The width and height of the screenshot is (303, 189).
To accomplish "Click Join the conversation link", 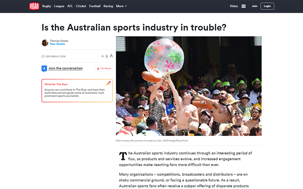I will (65, 68).
